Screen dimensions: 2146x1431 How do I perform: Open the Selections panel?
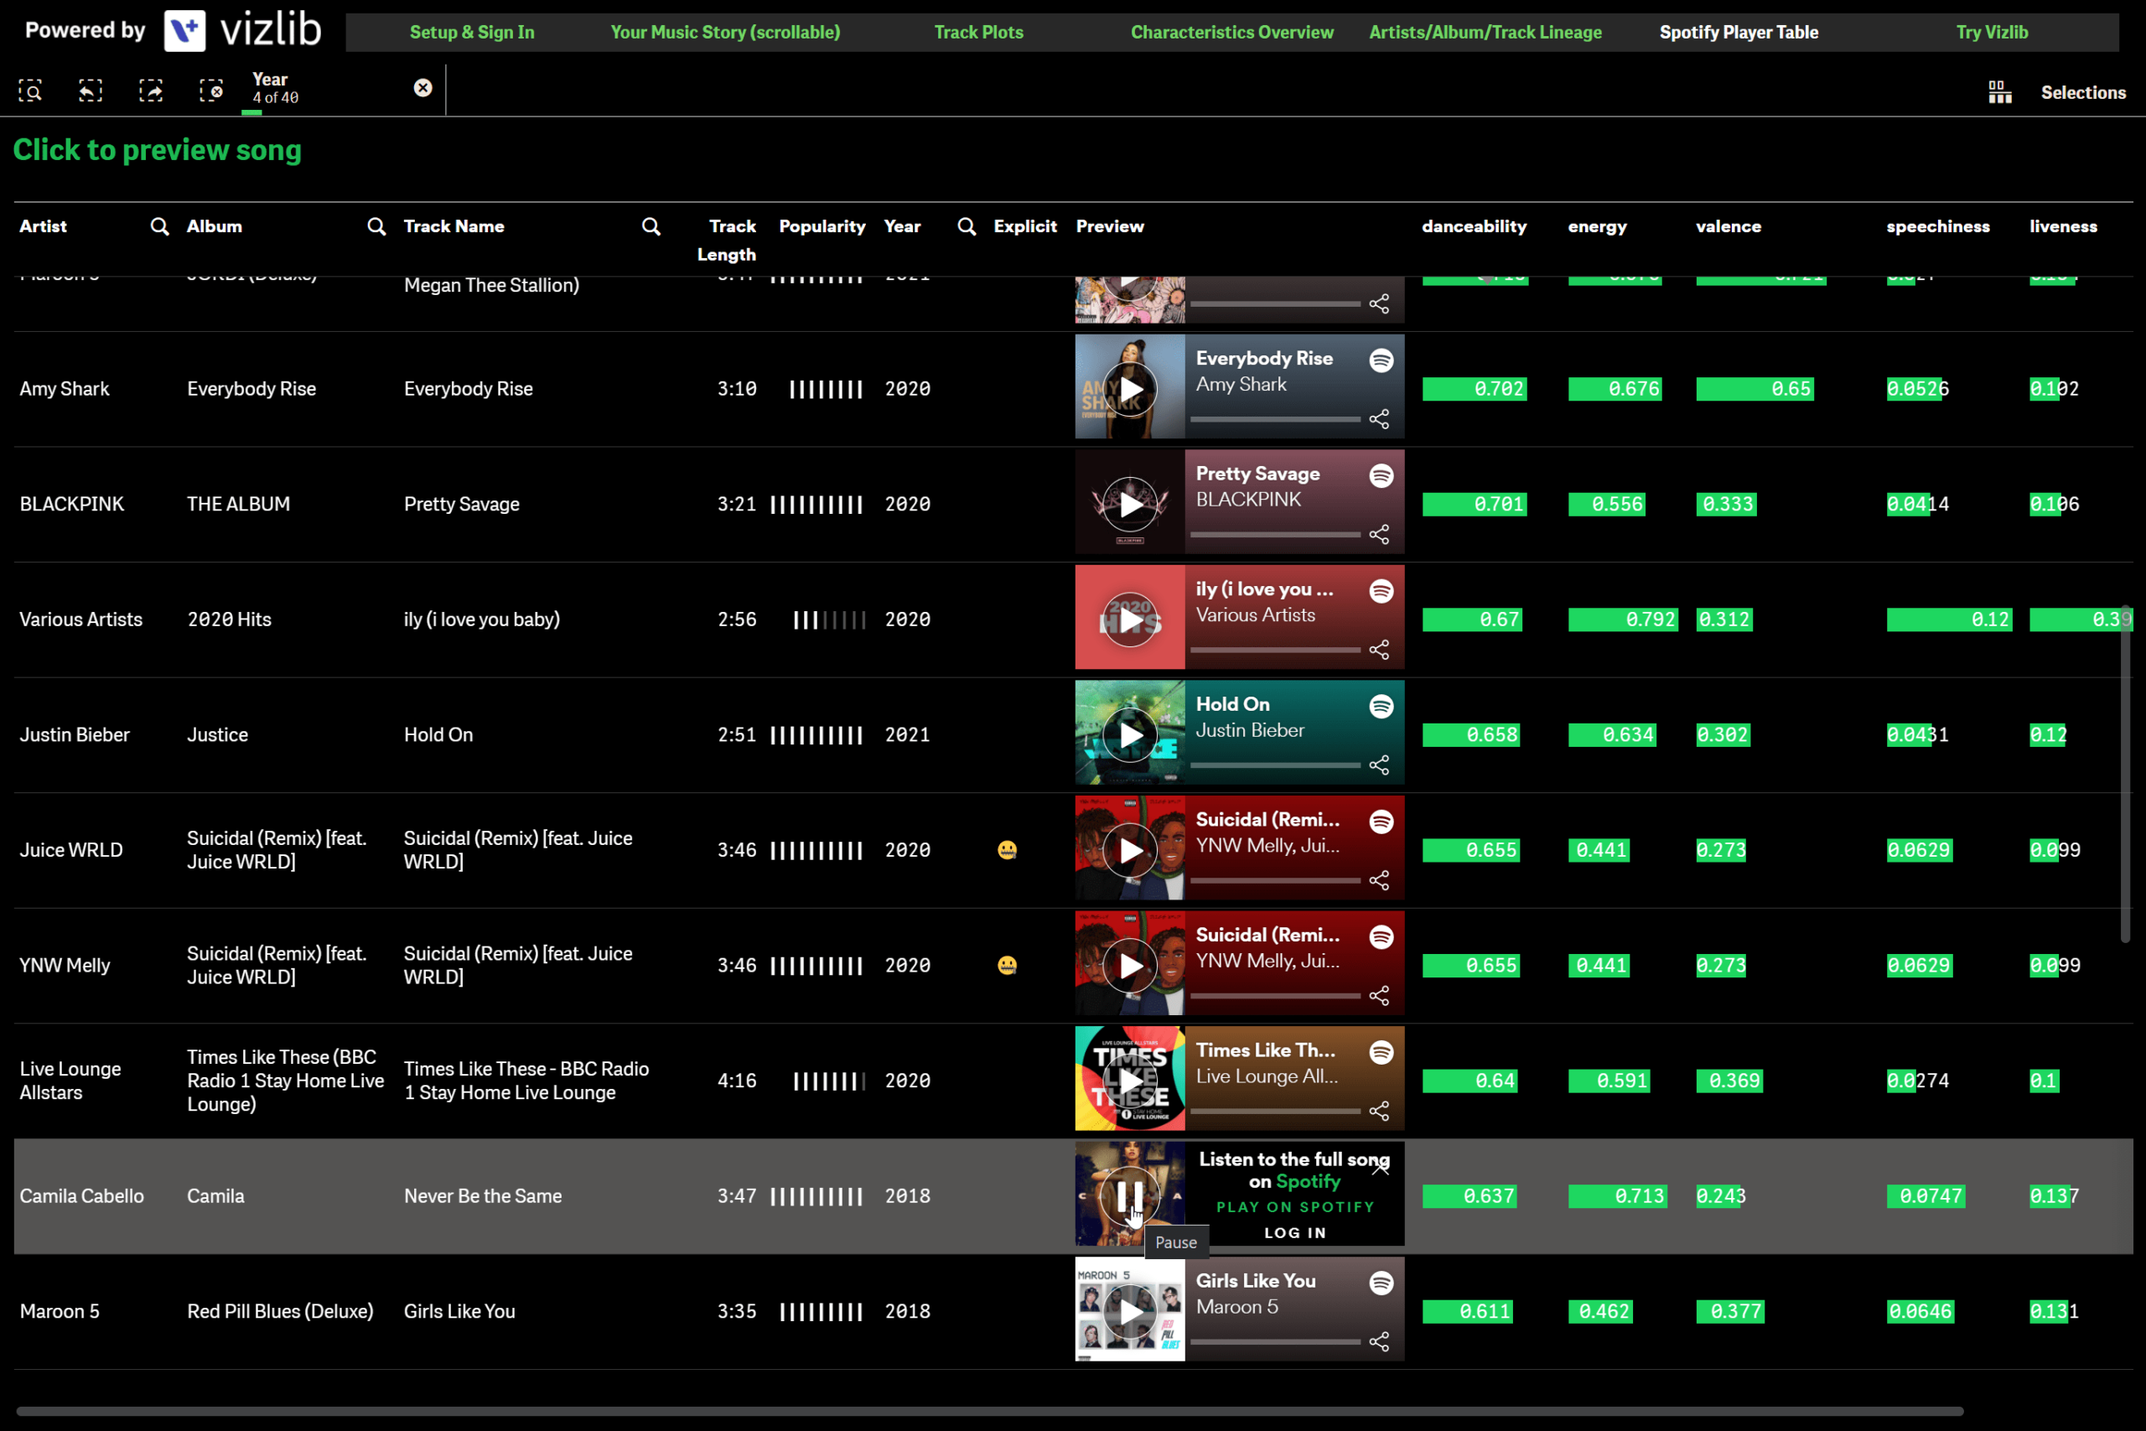click(x=2083, y=92)
